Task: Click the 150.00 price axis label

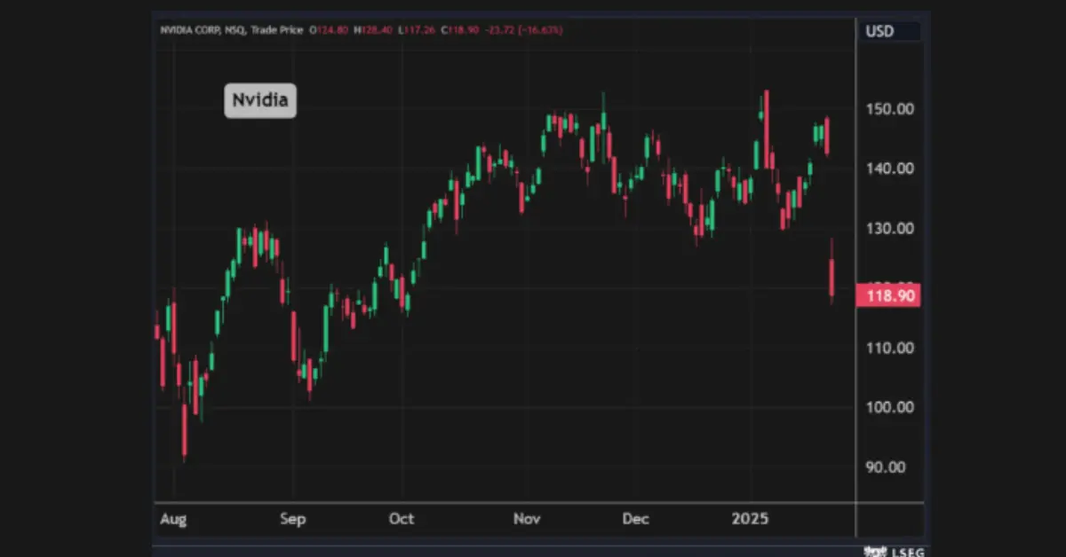Action: [x=888, y=109]
